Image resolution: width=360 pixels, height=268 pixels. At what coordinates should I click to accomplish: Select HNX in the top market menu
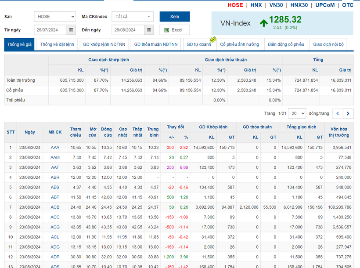256,5
